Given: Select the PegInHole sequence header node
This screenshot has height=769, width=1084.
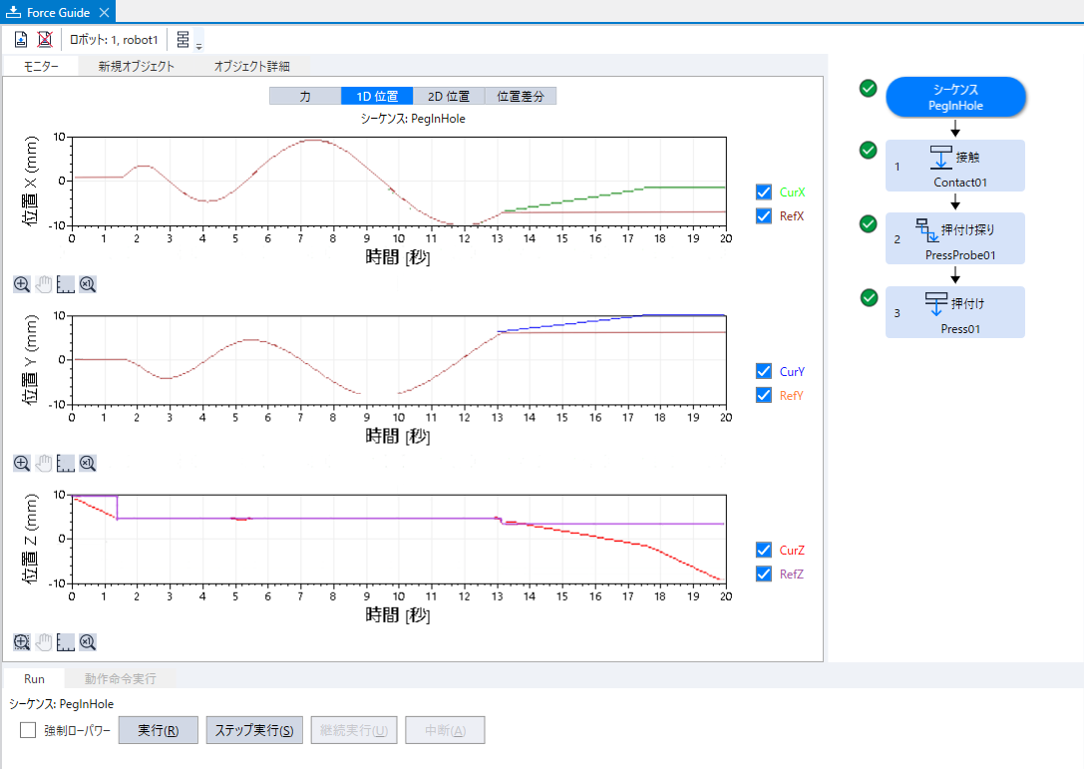Looking at the screenshot, I should click(955, 97).
